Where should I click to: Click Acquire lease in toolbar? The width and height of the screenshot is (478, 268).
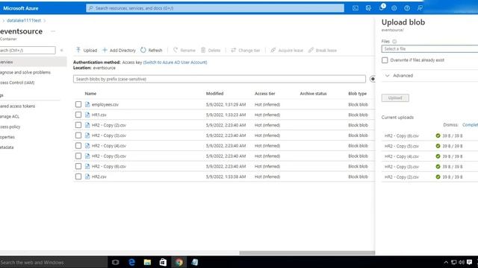tap(287, 50)
